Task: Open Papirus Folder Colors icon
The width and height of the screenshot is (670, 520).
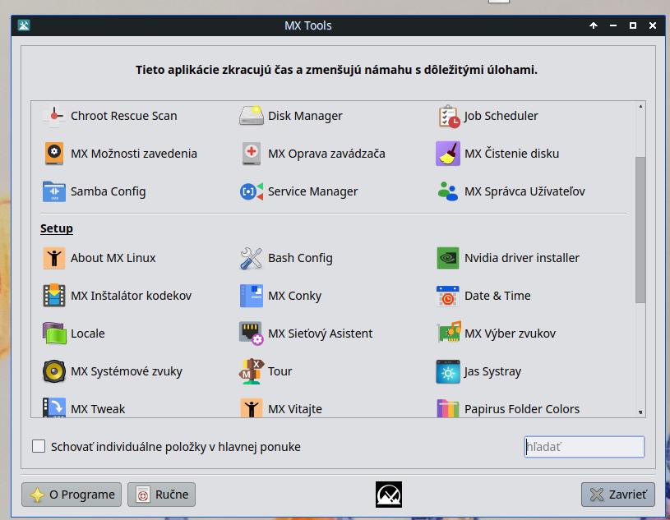Action: pos(448,408)
